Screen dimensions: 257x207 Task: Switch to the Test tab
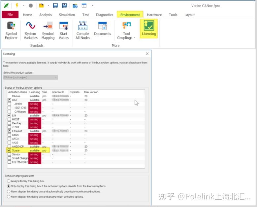[x=85, y=15]
